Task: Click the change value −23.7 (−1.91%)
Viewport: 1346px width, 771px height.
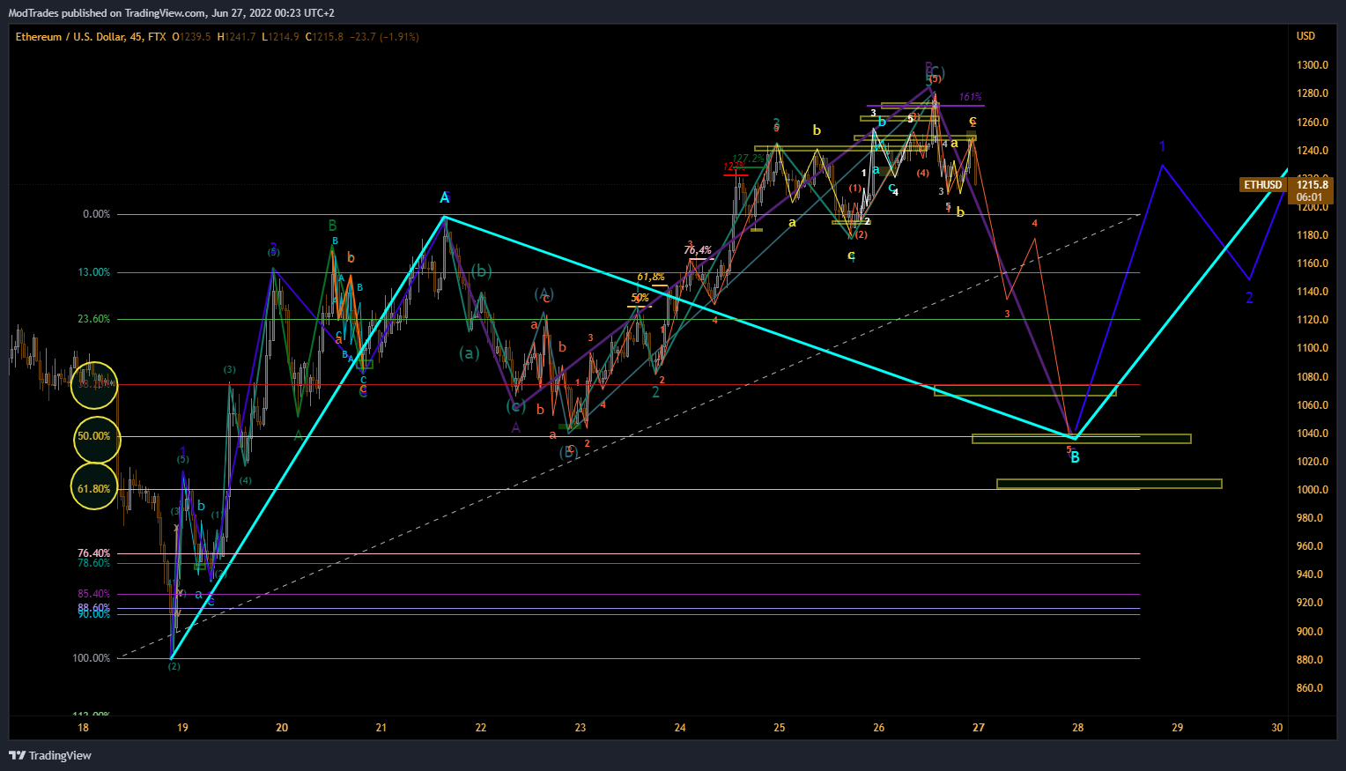Action: coord(384,37)
